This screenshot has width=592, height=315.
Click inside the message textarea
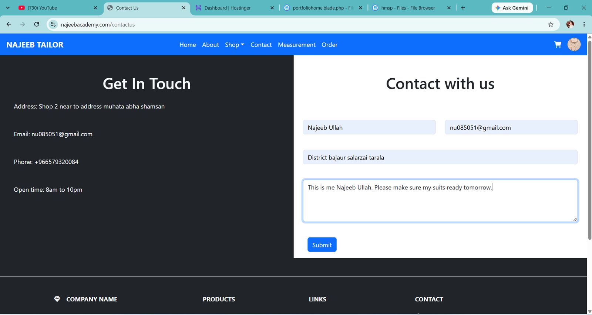pyautogui.click(x=440, y=201)
